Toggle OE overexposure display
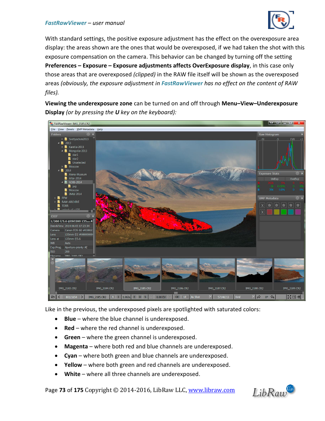The height and width of the screenshot is (421, 325). [177, 297]
